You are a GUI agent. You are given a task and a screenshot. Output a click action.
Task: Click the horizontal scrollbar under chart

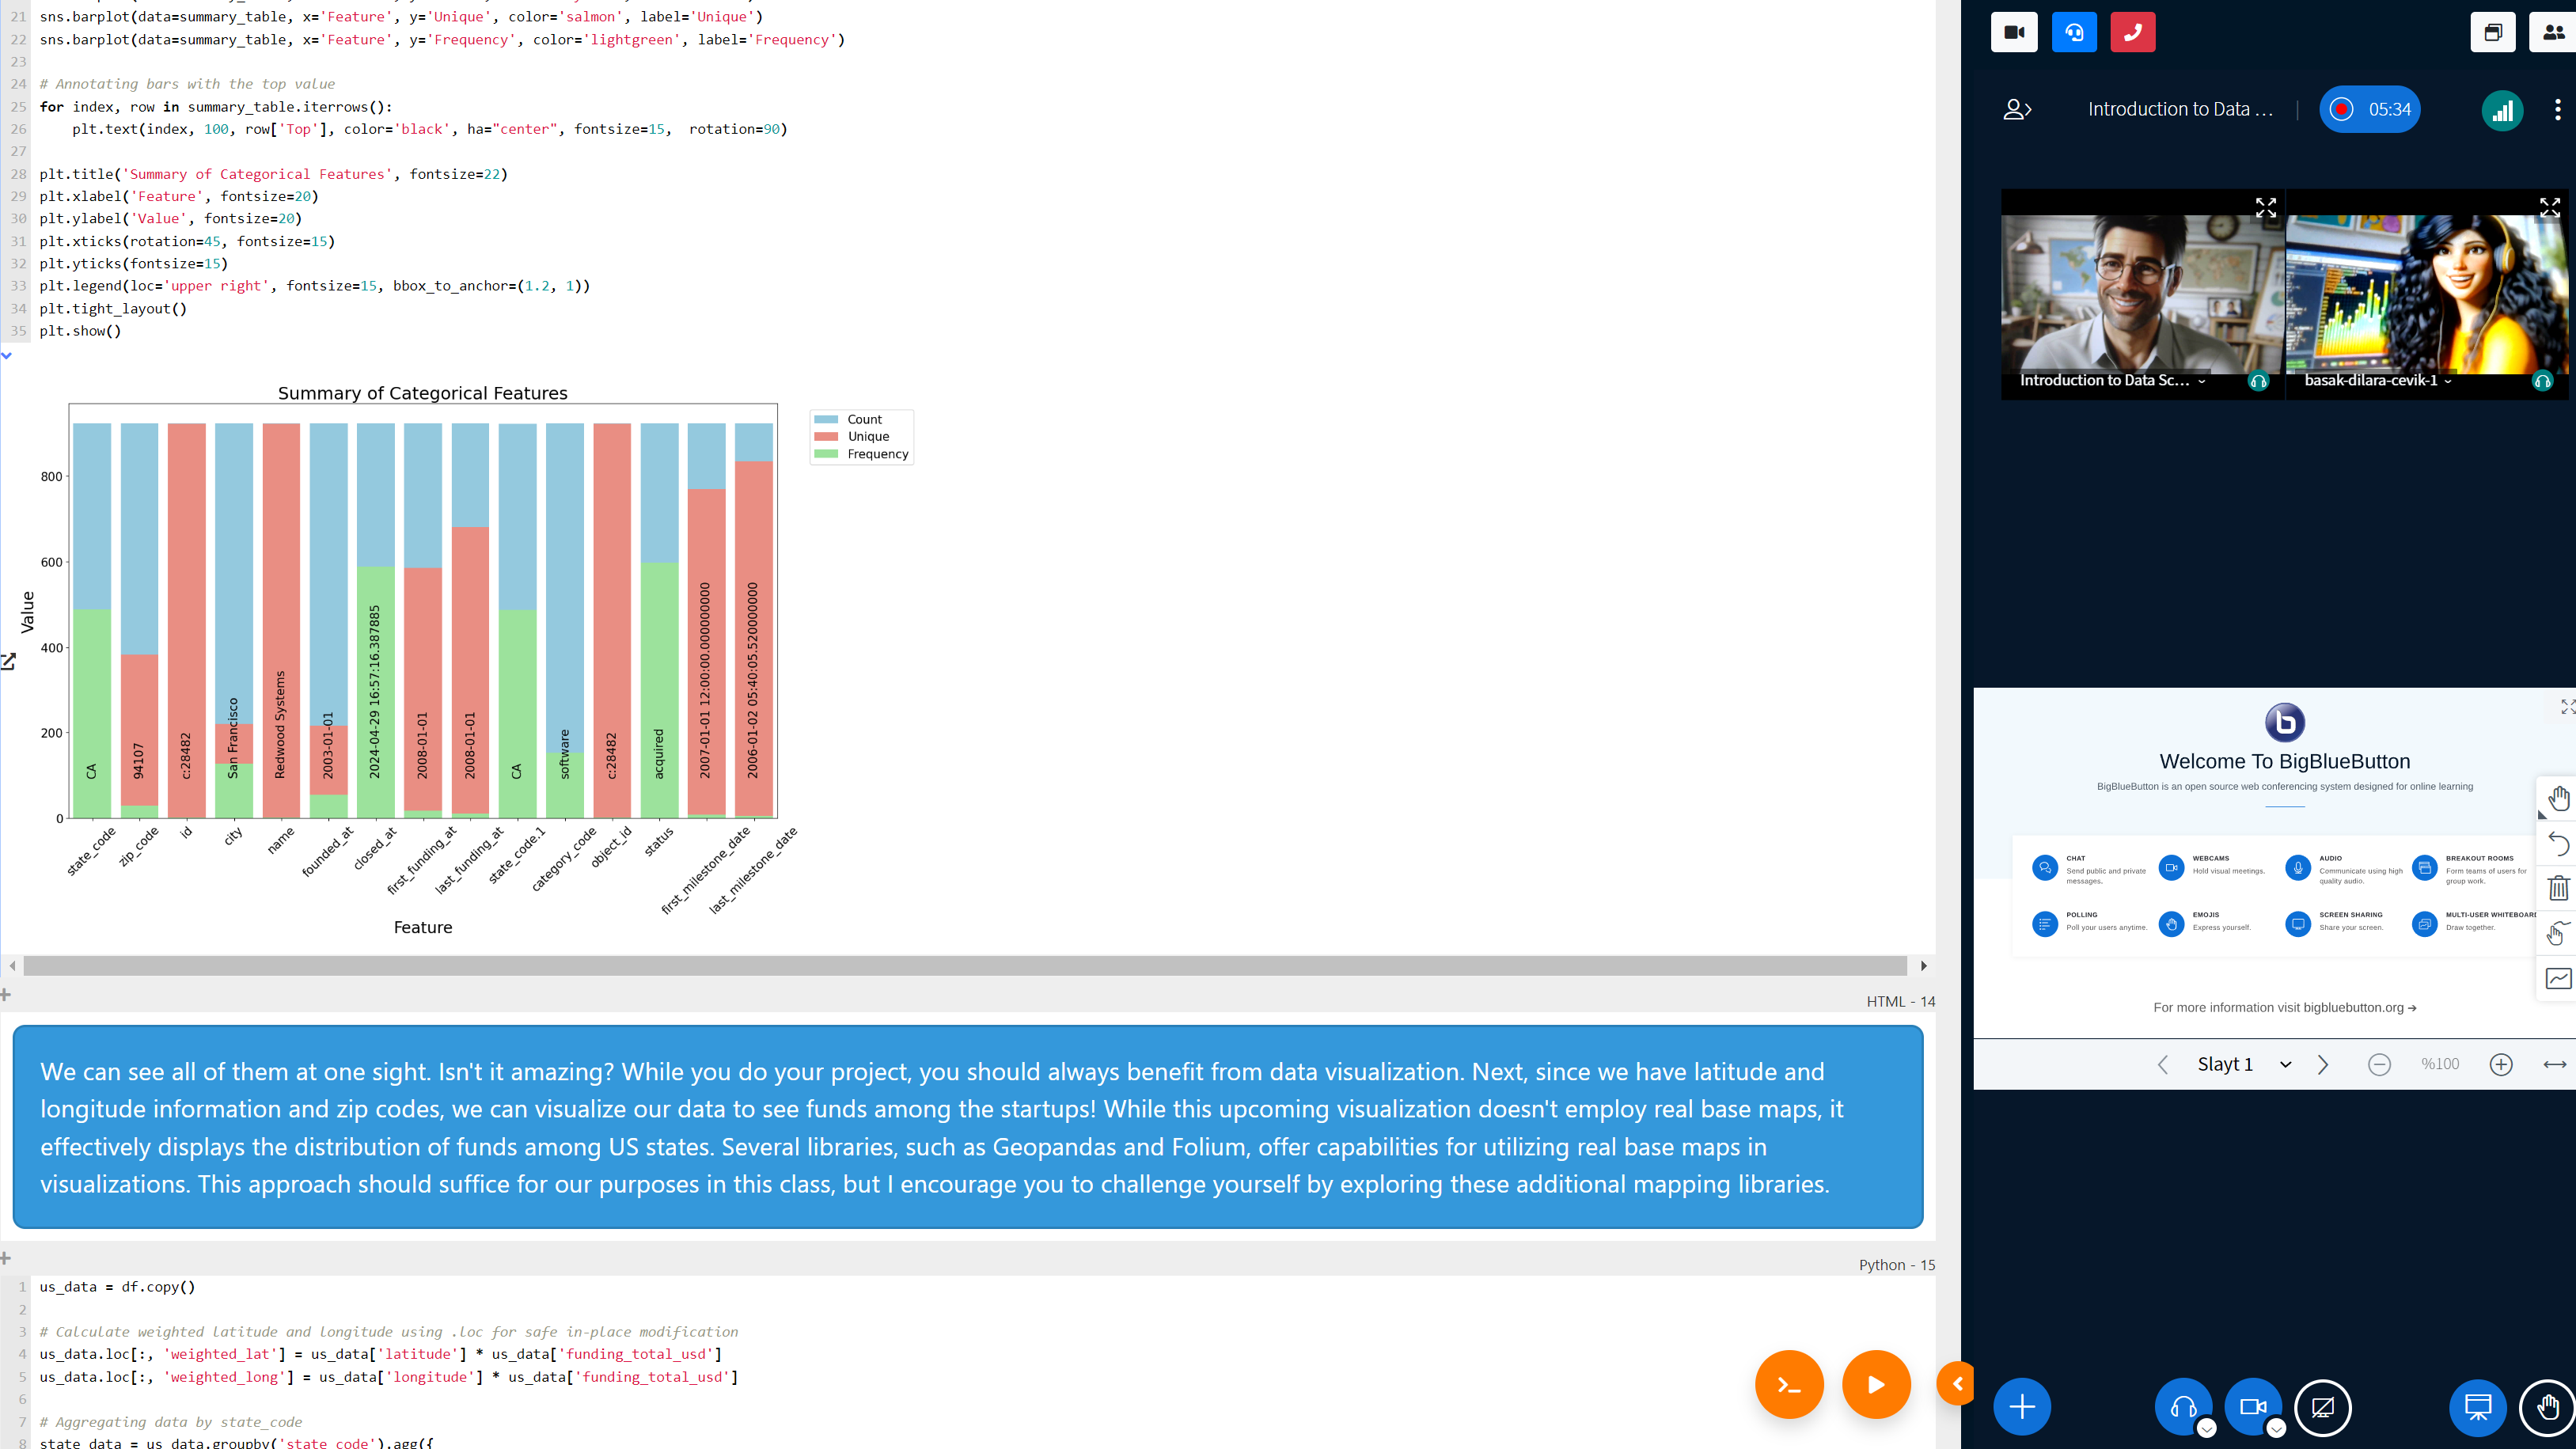coord(965,966)
